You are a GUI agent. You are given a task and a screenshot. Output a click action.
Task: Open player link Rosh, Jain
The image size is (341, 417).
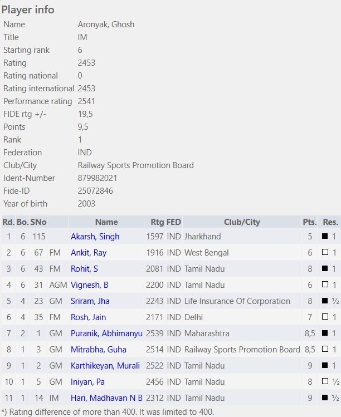tap(88, 317)
